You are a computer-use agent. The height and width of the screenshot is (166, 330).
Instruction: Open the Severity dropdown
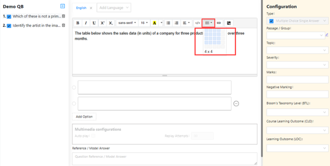tap(298, 65)
